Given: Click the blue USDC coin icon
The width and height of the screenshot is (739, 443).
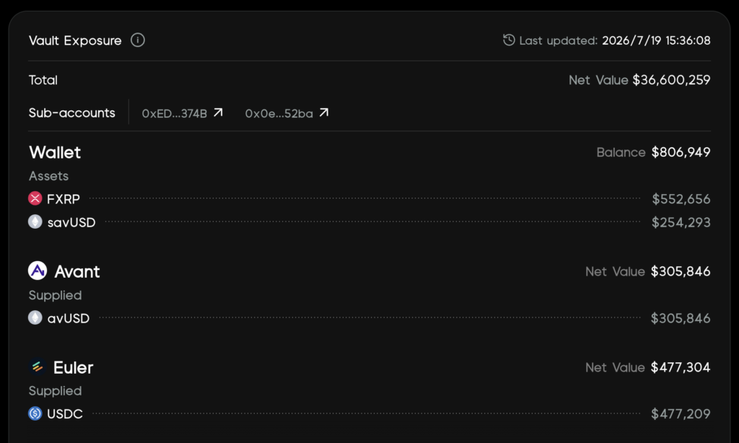Looking at the screenshot, I should click(35, 413).
